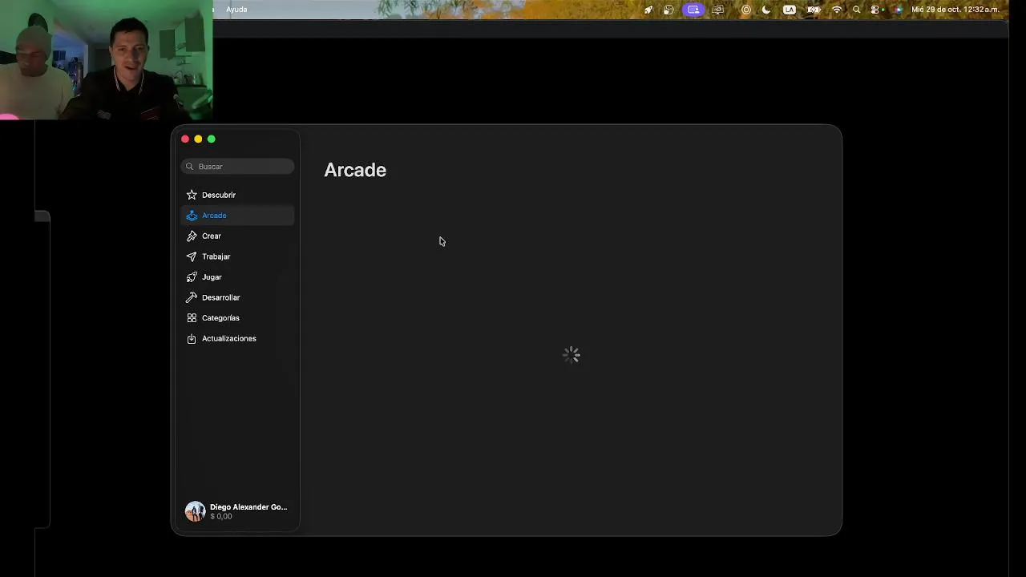This screenshot has height=577, width=1026.
Task: Click the rocket icon beside Jugar
Action: (x=192, y=277)
